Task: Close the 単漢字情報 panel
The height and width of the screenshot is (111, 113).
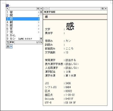Action: point(106,9)
